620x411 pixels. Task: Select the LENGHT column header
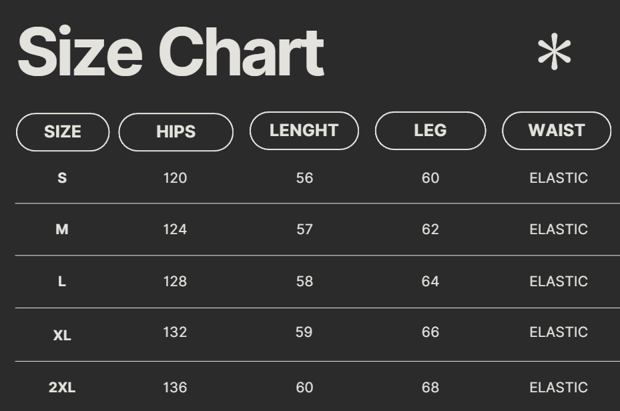pyautogui.click(x=304, y=131)
